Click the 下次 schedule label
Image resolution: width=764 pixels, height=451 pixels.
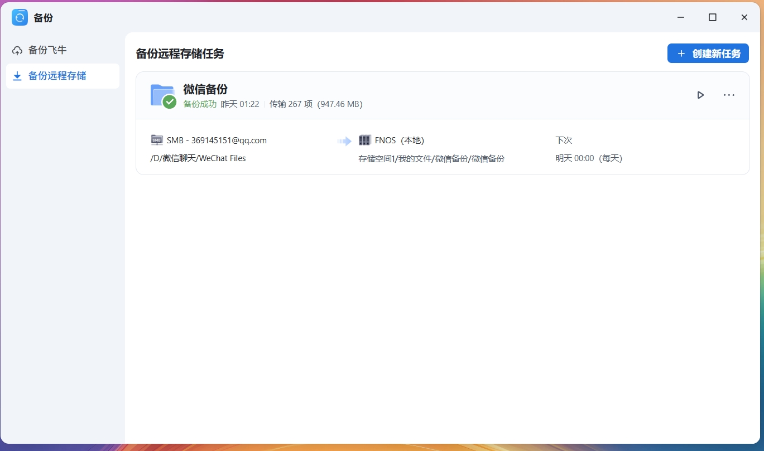564,140
